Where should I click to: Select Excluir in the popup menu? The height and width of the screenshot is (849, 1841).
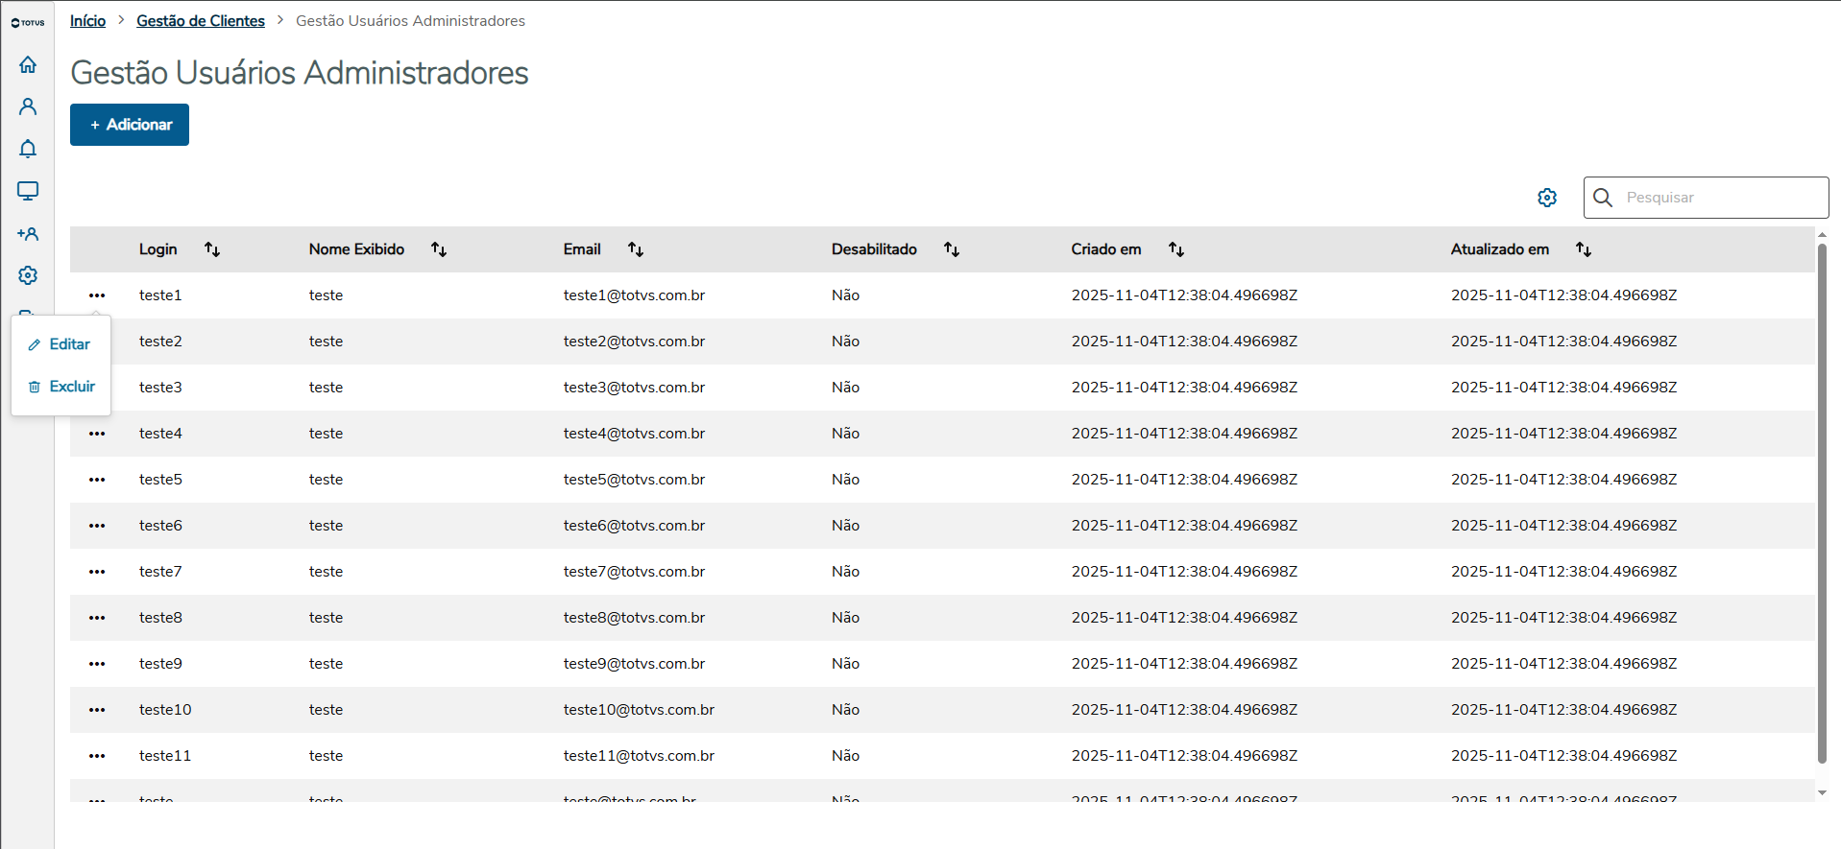(62, 387)
